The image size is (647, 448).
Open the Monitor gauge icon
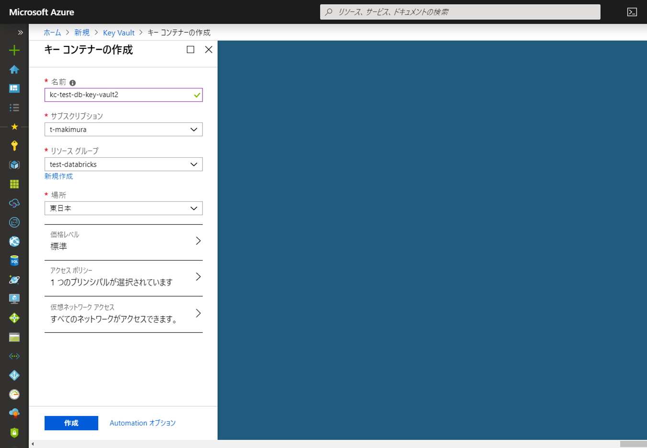click(14, 394)
